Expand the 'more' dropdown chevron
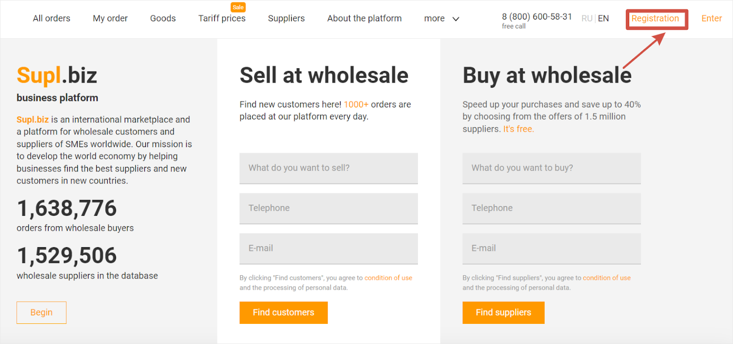Image resolution: width=733 pixels, height=344 pixels. coord(456,19)
